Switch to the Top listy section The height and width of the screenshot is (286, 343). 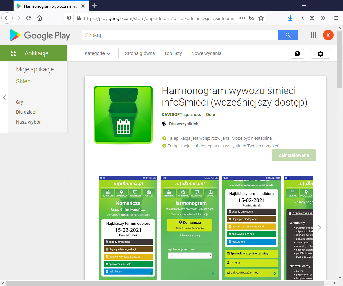(x=173, y=53)
